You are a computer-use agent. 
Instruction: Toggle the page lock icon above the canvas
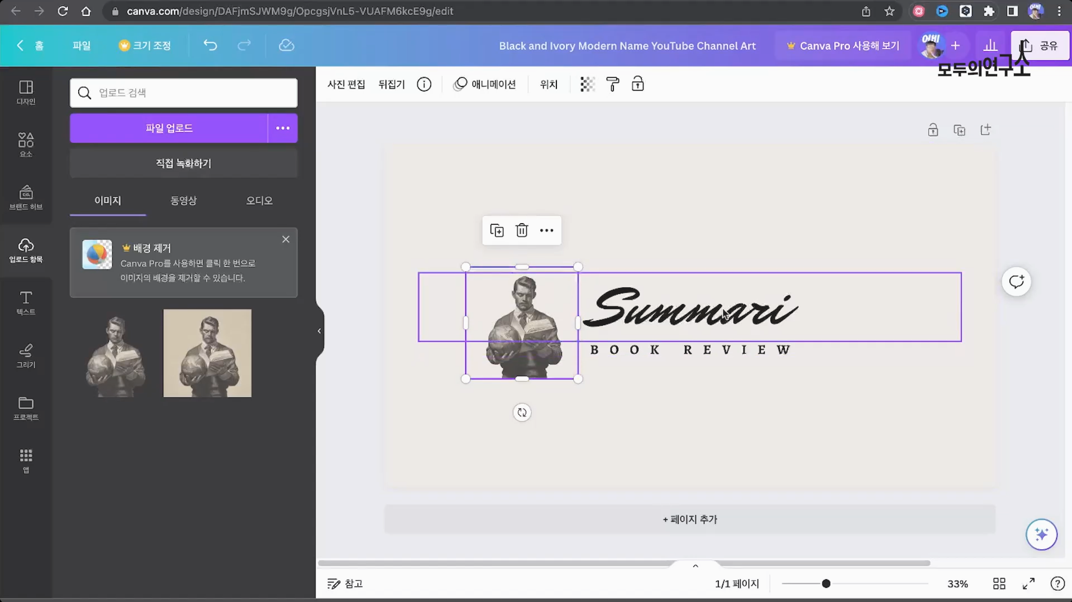click(x=933, y=130)
